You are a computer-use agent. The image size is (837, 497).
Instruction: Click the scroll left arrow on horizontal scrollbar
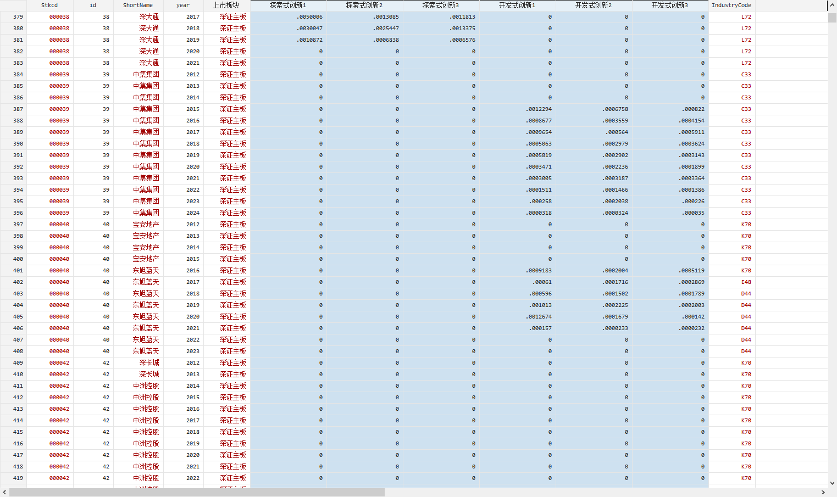click(x=4, y=493)
